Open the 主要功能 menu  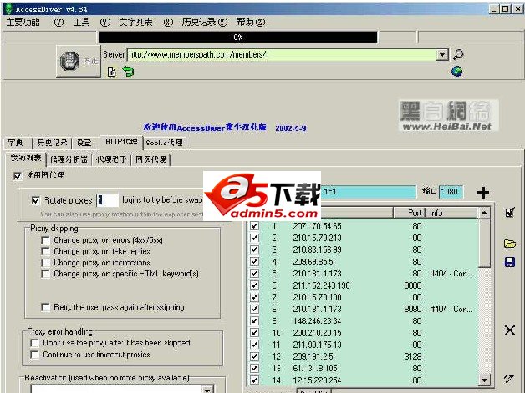tap(23, 23)
